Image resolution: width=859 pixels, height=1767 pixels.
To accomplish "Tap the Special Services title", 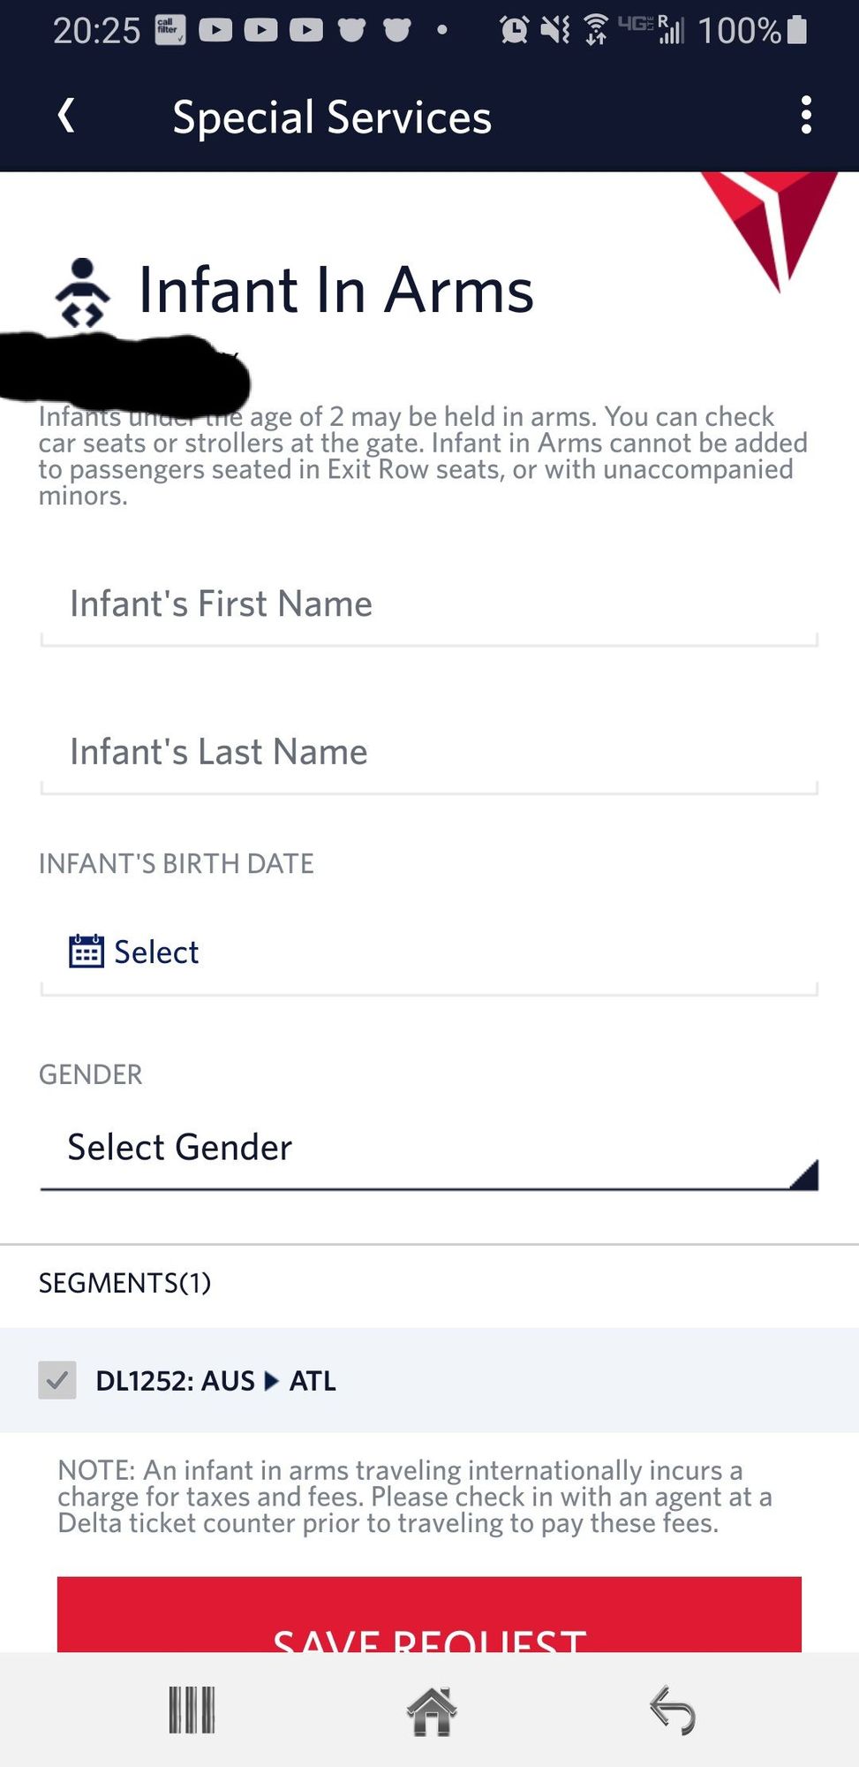I will click(x=332, y=118).
